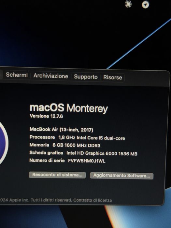Select the Supporto tab

click(x=86, y=77)
